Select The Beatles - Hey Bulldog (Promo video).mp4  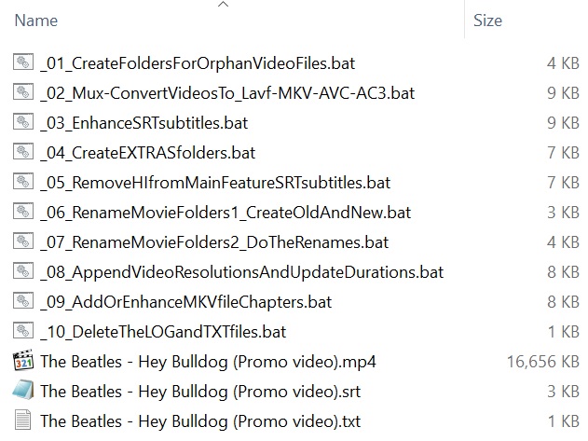point(208,362)
